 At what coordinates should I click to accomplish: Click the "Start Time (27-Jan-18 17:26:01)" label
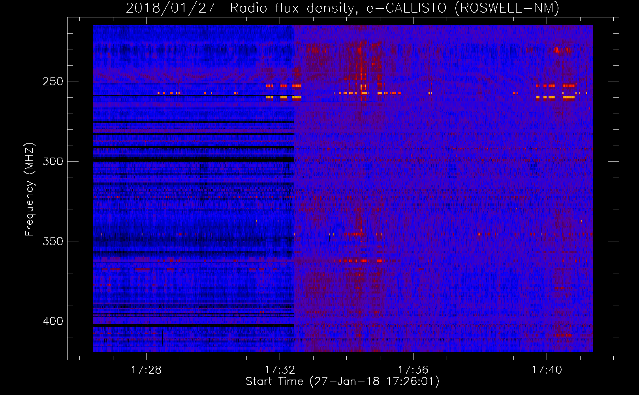342,382
